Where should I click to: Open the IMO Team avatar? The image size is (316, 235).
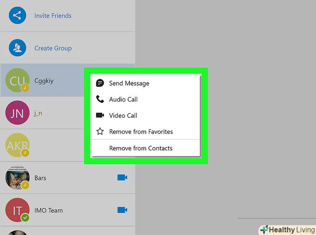coord(17,210)
